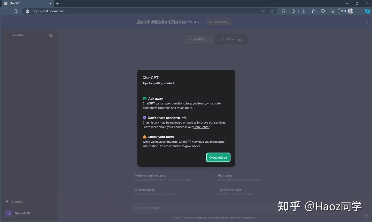Viewport: 372px width, 222px height.
Task: Click the address bar URL
Action: (x=48, y=11)
